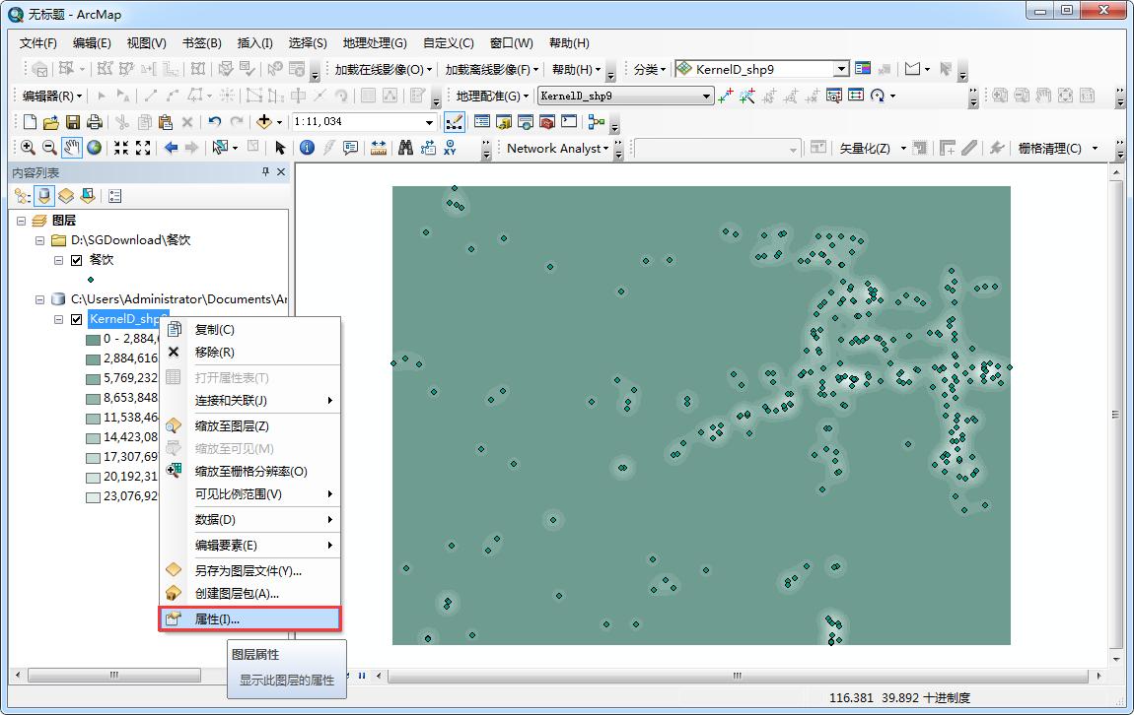This screenshot has height=715, width=1134.
Task: Open the Go To XY tool
Action: click(451, 148)
